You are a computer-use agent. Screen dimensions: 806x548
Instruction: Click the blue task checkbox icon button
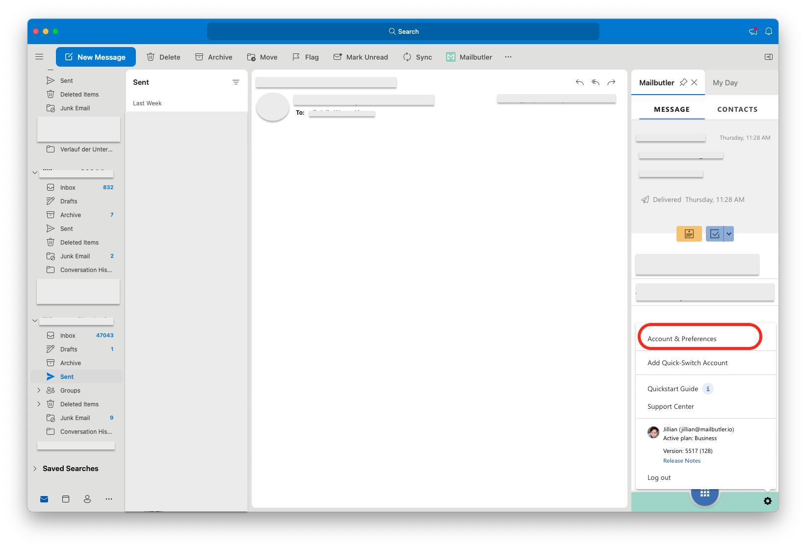715,234
